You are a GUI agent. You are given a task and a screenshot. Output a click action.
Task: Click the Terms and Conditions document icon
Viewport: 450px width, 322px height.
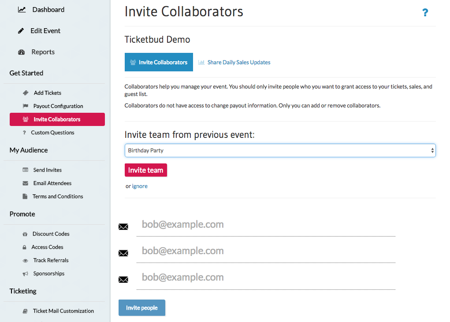(x=25, y=196)
